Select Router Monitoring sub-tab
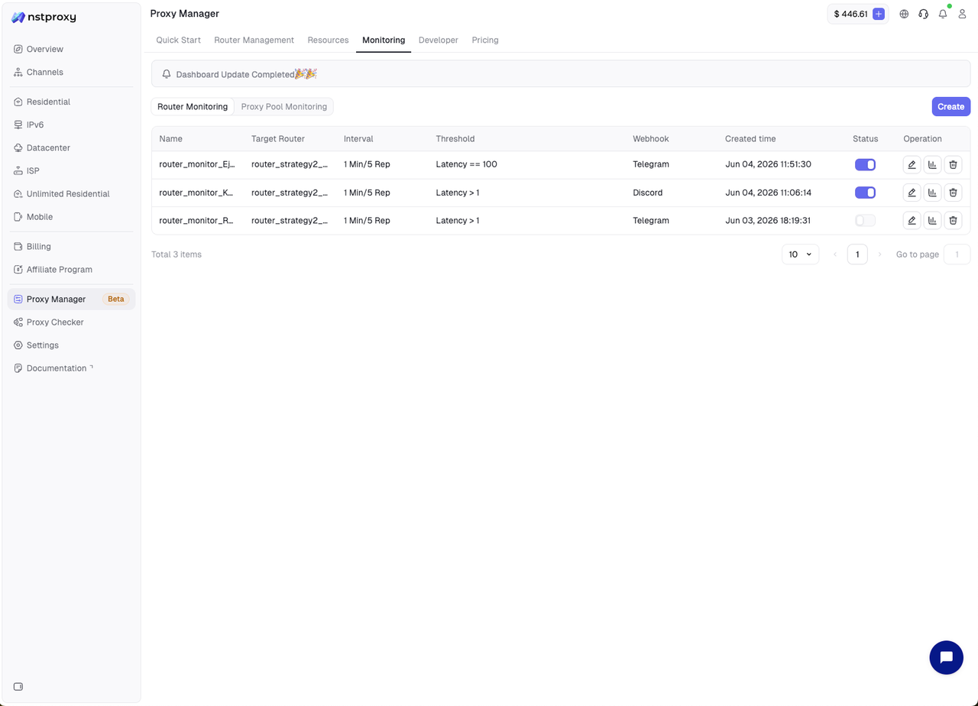Viewport: 978px width, 706px height. (193, 107)
